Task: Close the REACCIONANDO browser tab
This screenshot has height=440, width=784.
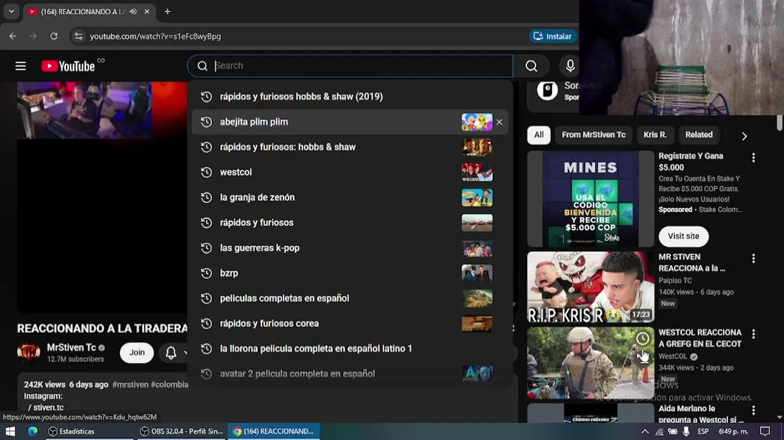Action: point(147,12)
